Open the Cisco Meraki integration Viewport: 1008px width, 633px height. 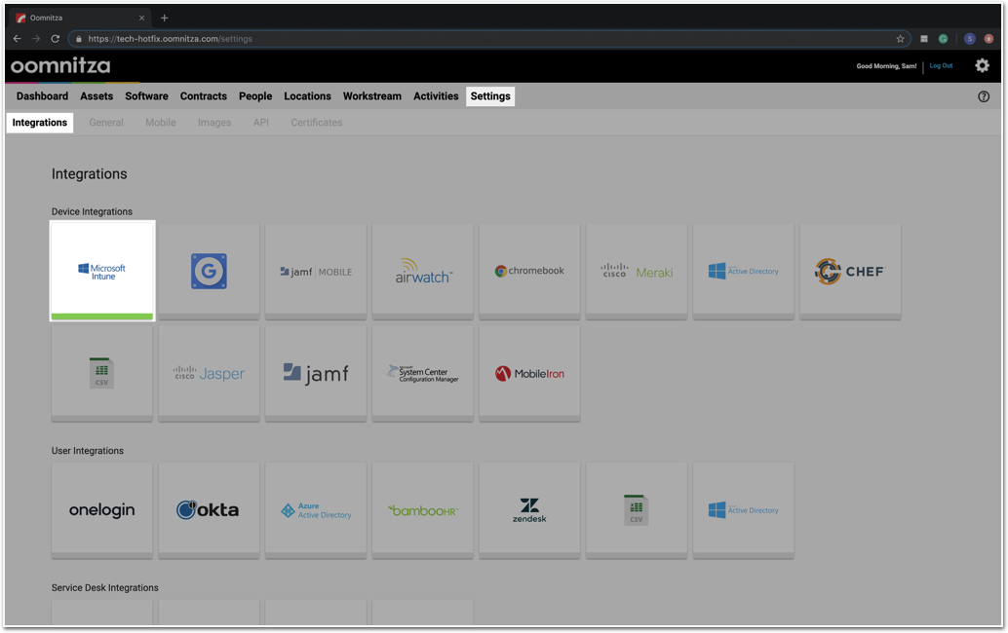[637, 272]
